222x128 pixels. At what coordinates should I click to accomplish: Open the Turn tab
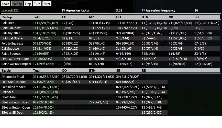[37, 4]
